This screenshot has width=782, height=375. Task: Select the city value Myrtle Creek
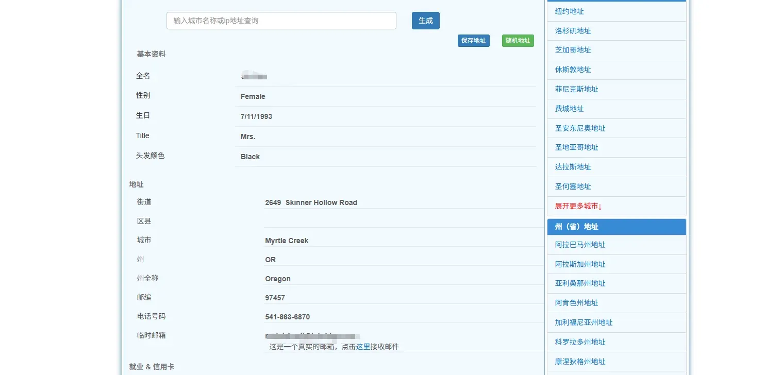click(x=287, y=241)
